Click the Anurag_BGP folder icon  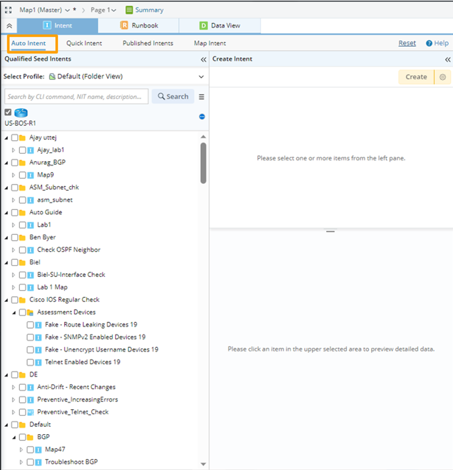22,163
